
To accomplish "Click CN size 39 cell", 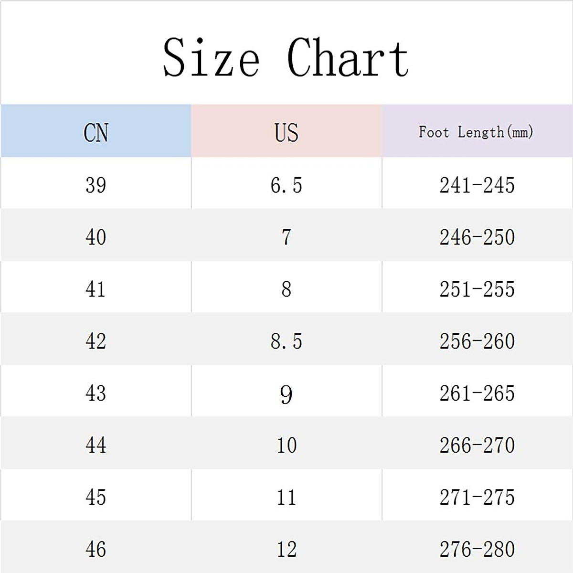I will tap(96, 185).
